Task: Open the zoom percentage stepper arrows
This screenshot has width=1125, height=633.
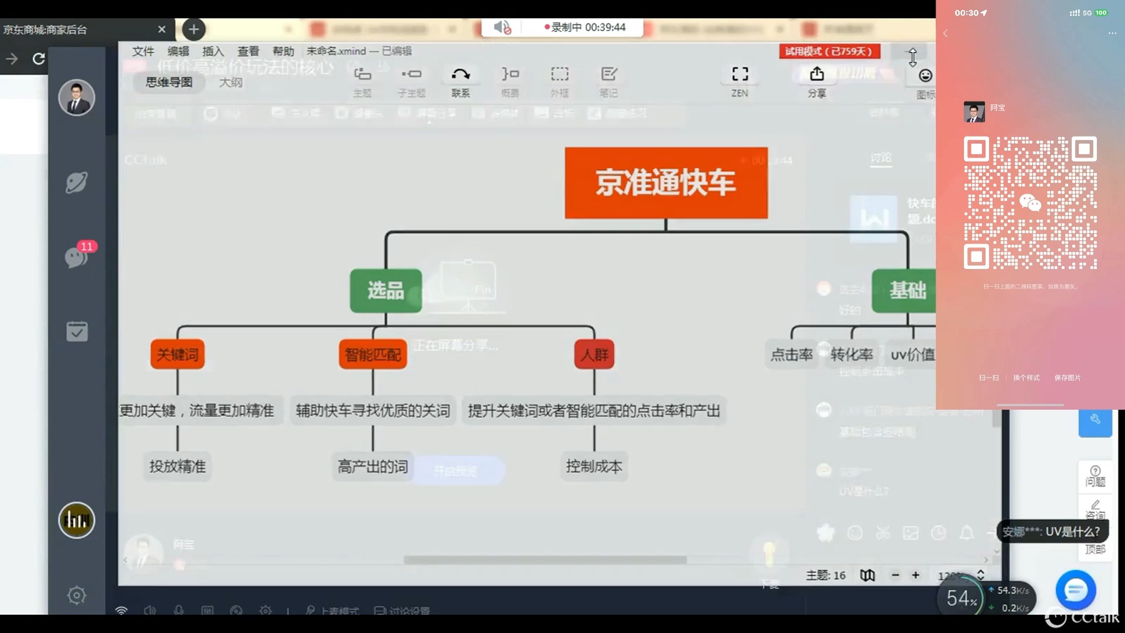Action: [981, 575]
